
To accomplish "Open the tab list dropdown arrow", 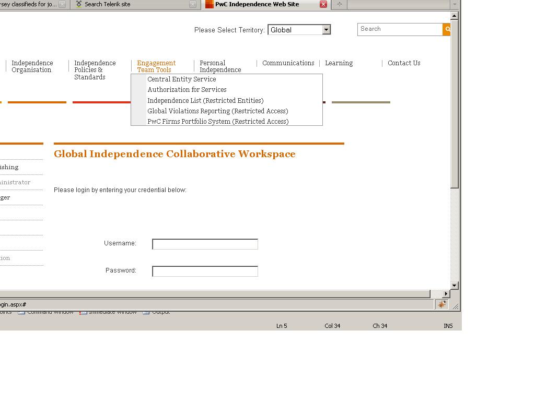I will (x=455, y=4).
